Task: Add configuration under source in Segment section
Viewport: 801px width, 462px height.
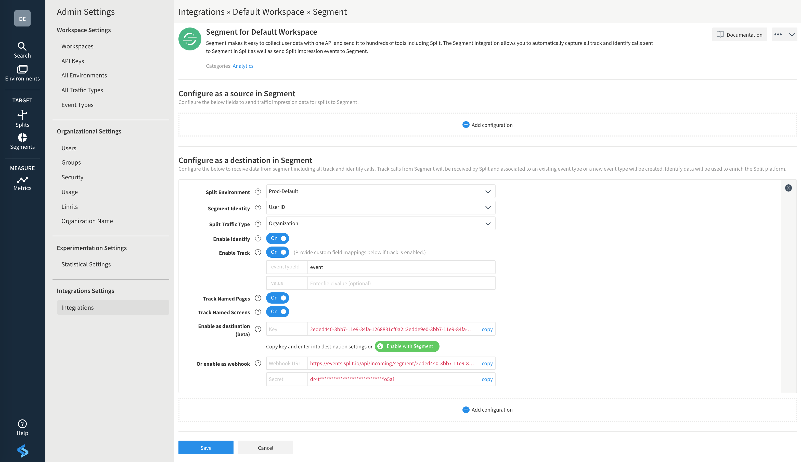Action: (x=487, y=125)
